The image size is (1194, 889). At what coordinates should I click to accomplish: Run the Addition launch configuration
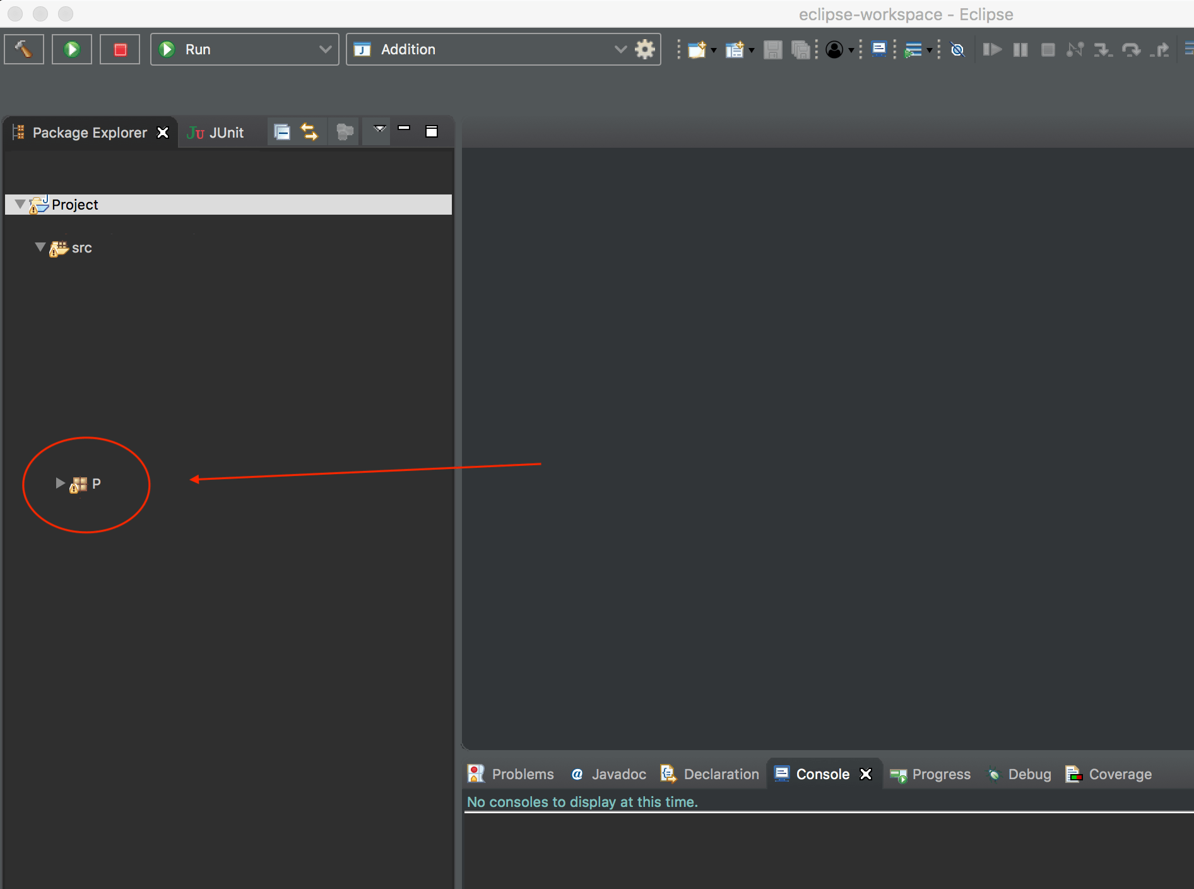[x=71, y=49]
